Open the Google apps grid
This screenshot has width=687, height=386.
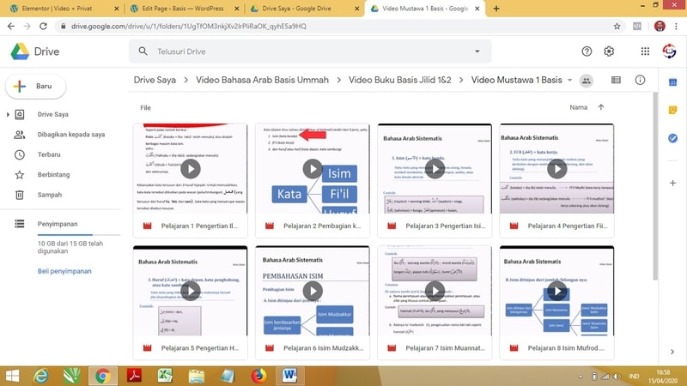point(645,51)
